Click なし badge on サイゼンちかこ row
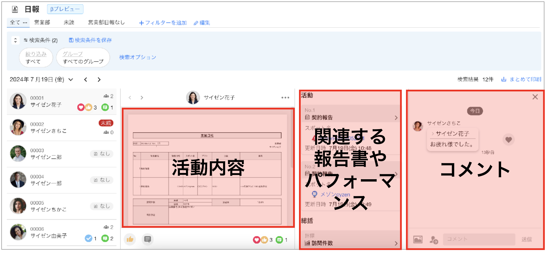 pyautogui.click(x=102, y=206)
